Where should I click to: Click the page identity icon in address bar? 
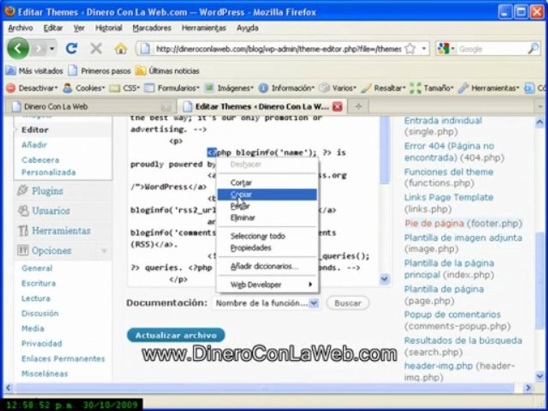click(144, 49)
